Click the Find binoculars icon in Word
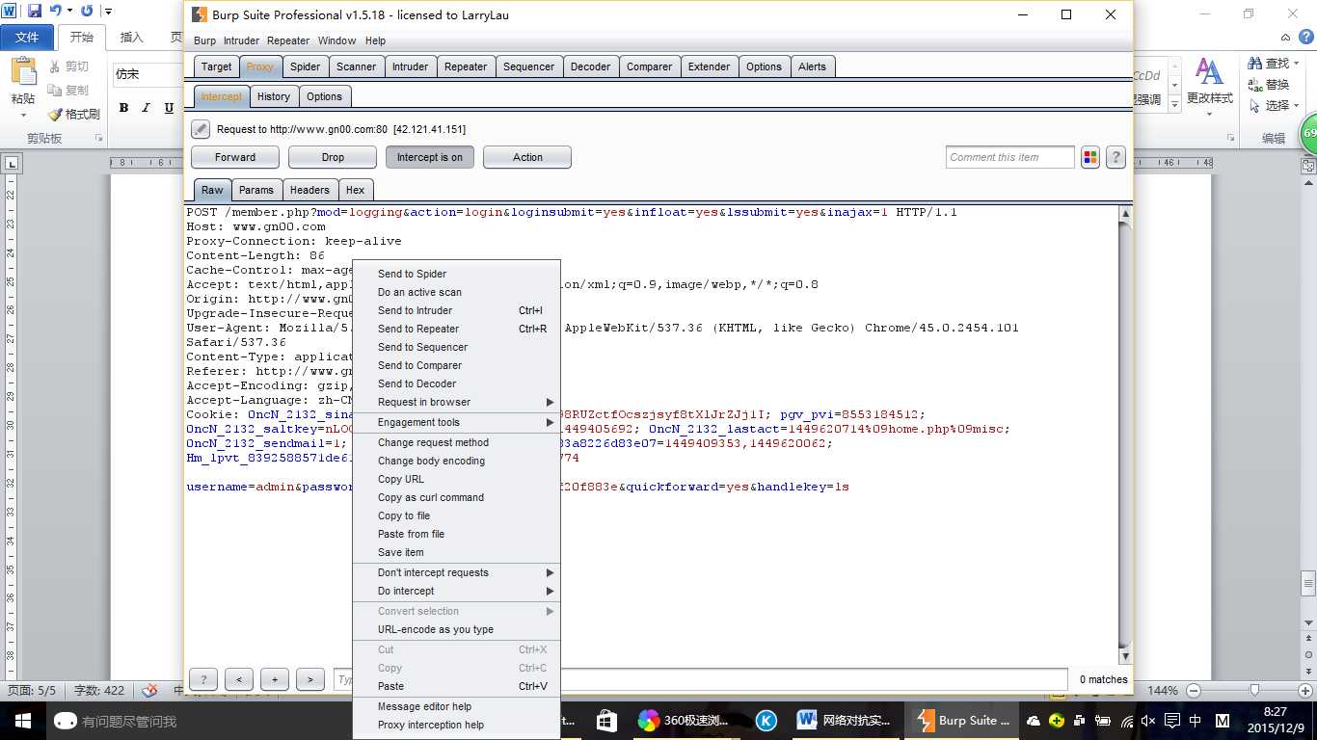The image size is (1317, 740). pyautogui.click(x=1255, y=63)
